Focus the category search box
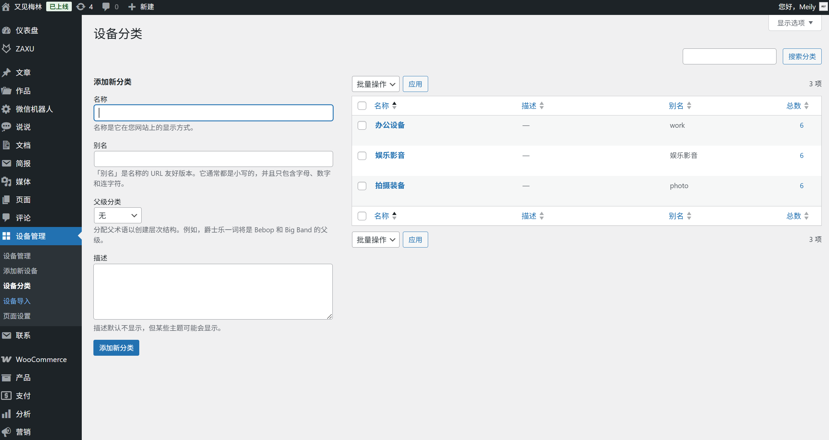Image resolution: width=829 pixels, height=440 pixels. pyautogui.click(x=729, y=56)
